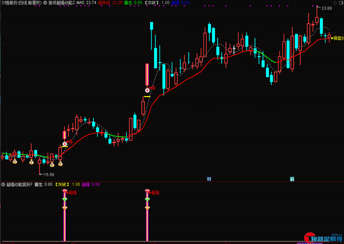Click the red 捉妖线: 22.29 label
Viewport: 344px width, 244px height.
(110, 3)
